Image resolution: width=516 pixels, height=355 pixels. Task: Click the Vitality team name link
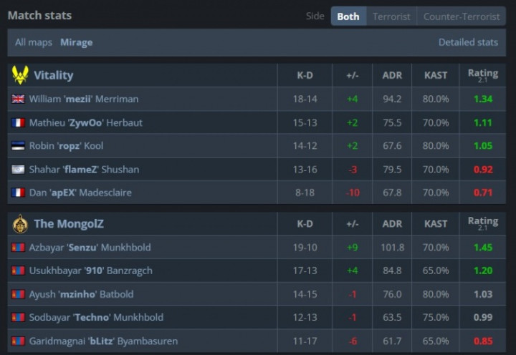coord(53,75)
